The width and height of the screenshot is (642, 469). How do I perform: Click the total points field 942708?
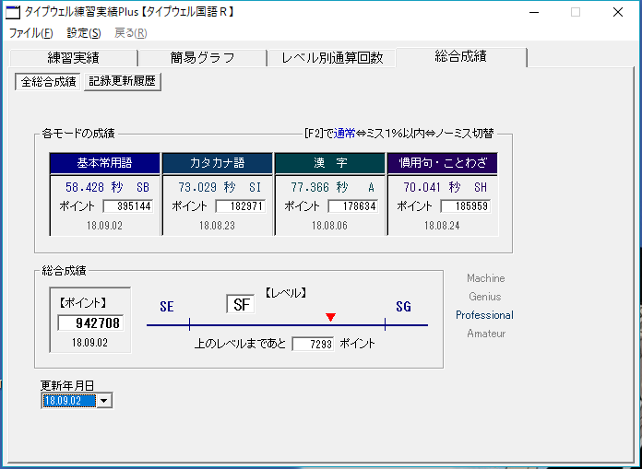(x=90, y=323)
